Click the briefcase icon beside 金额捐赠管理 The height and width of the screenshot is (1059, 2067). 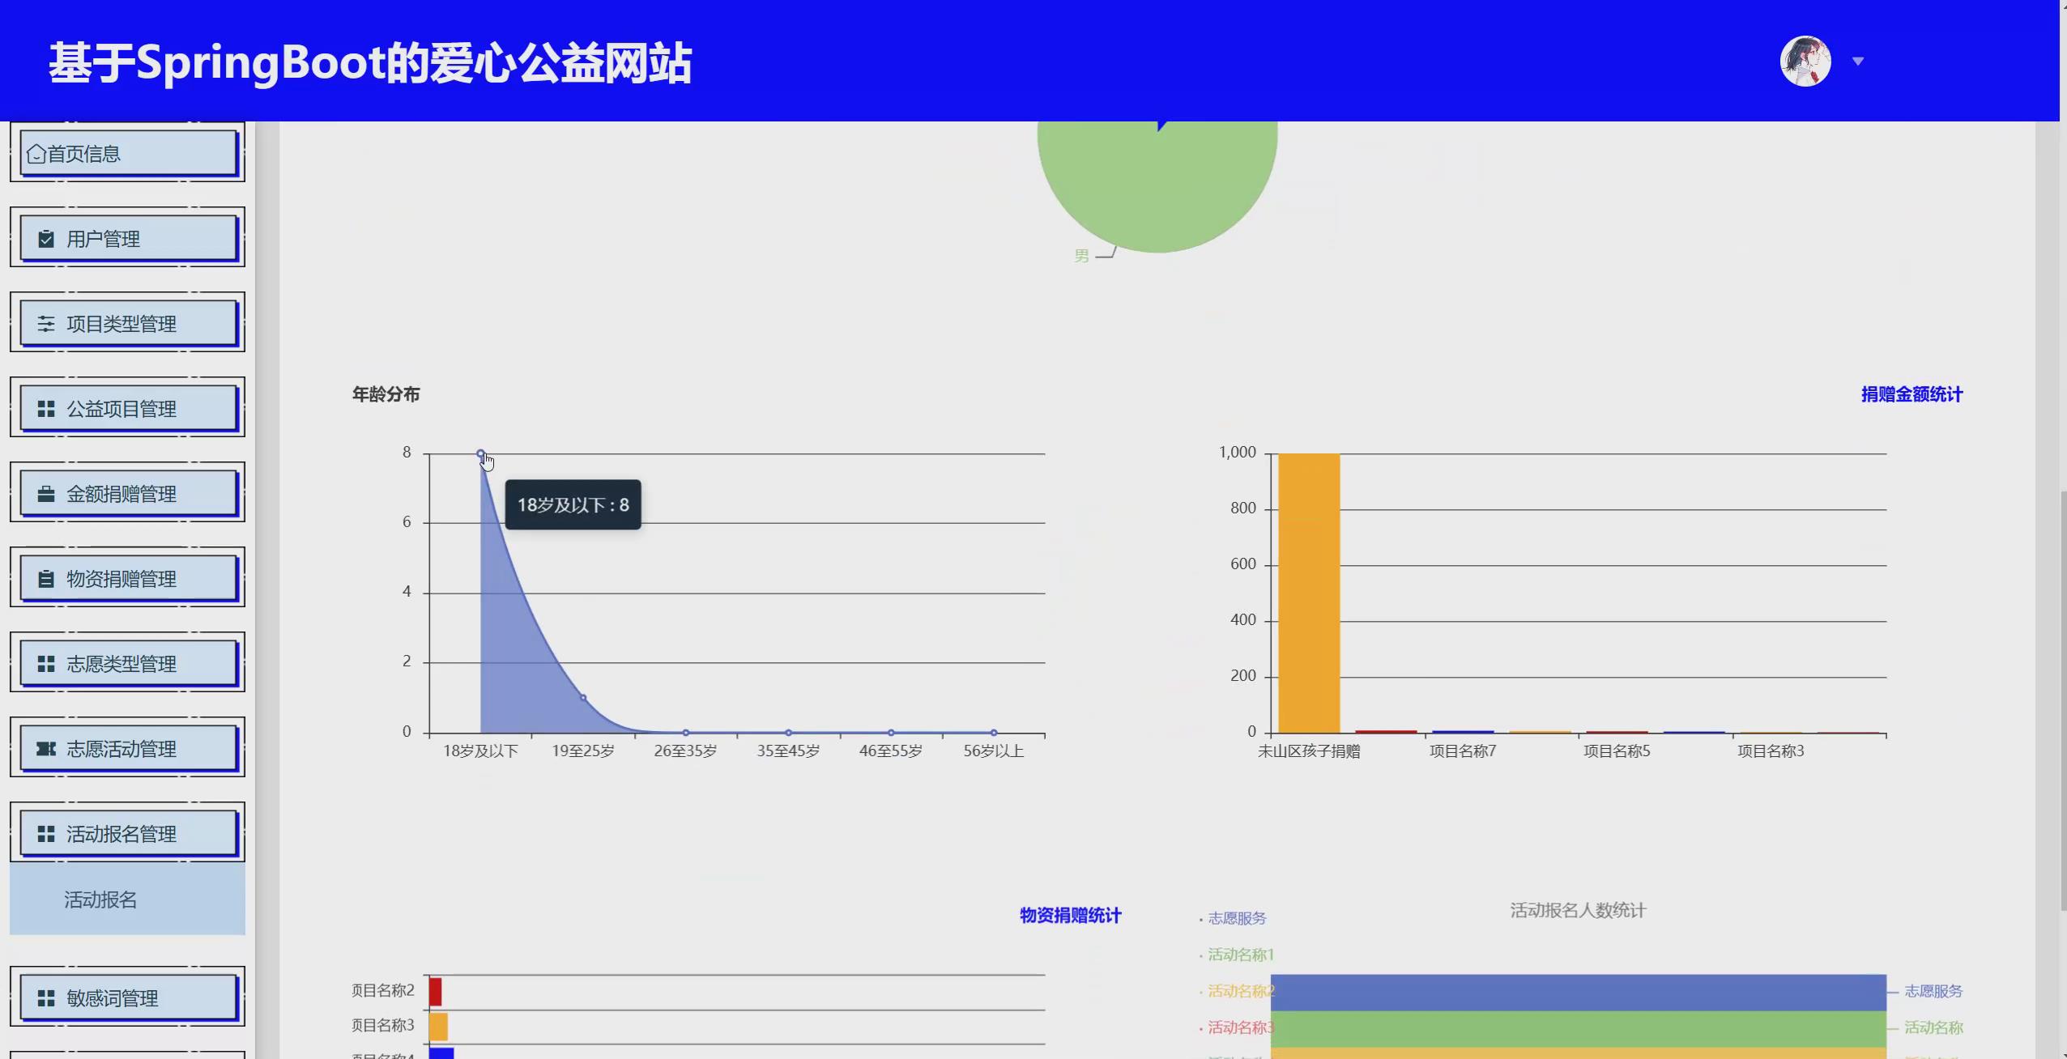46,494
